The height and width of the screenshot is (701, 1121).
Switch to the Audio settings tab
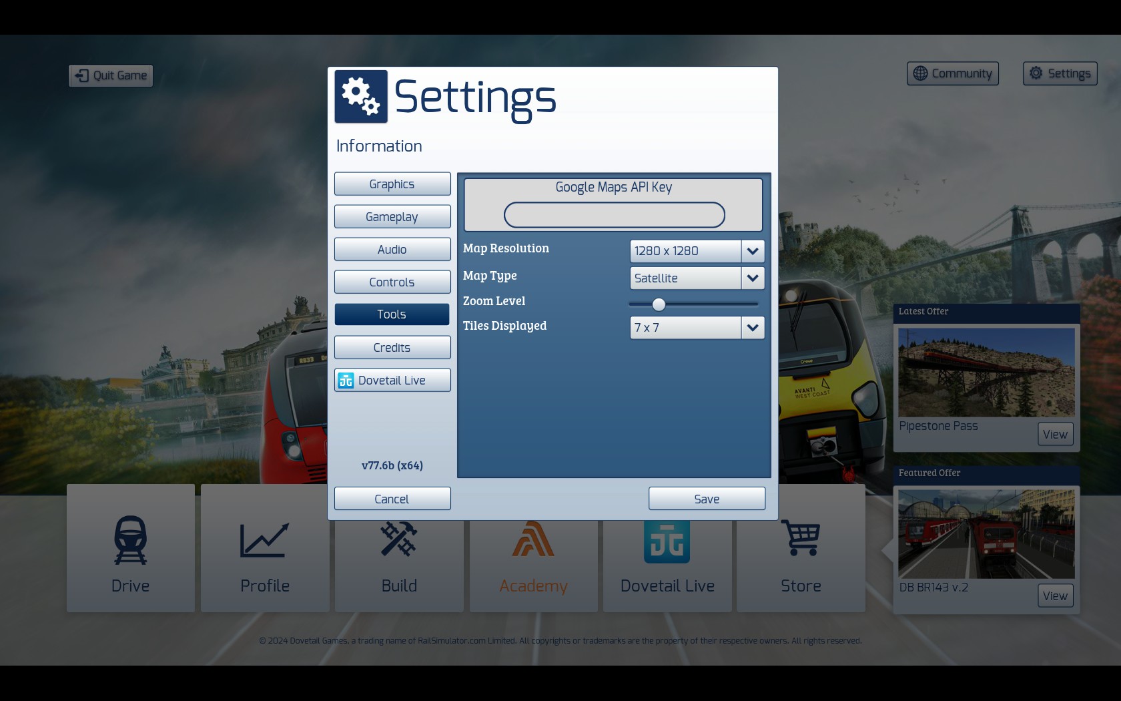[x=392, y=250]
